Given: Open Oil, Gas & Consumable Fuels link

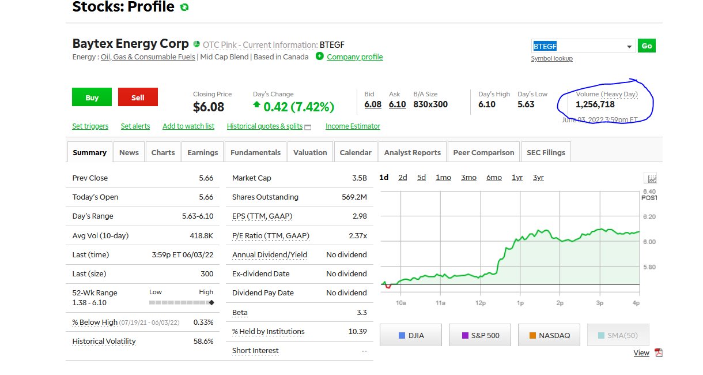Looking at the screenshot, I should pos(148,57).
